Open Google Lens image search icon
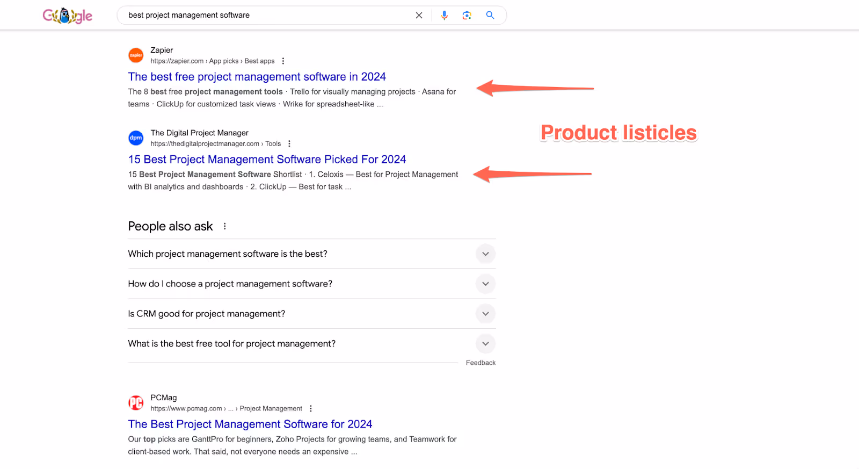859x469 pixels. point(467,16)
